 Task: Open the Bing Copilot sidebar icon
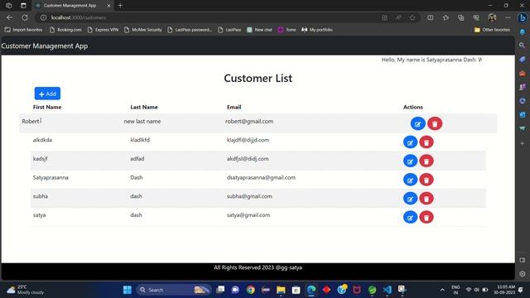coord(523,17)
